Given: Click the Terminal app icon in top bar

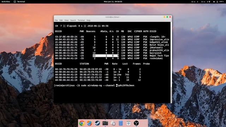Looking at the screenshot, I should [15, 2].
